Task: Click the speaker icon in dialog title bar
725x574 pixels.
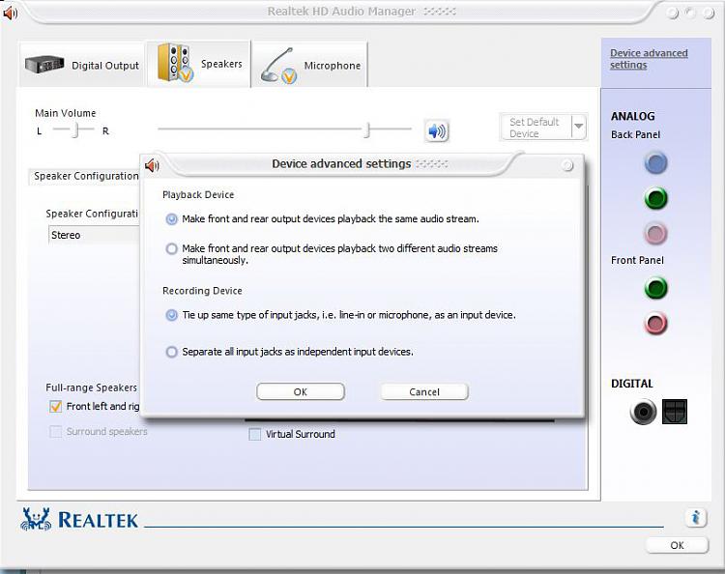Action: pos(152,165)
